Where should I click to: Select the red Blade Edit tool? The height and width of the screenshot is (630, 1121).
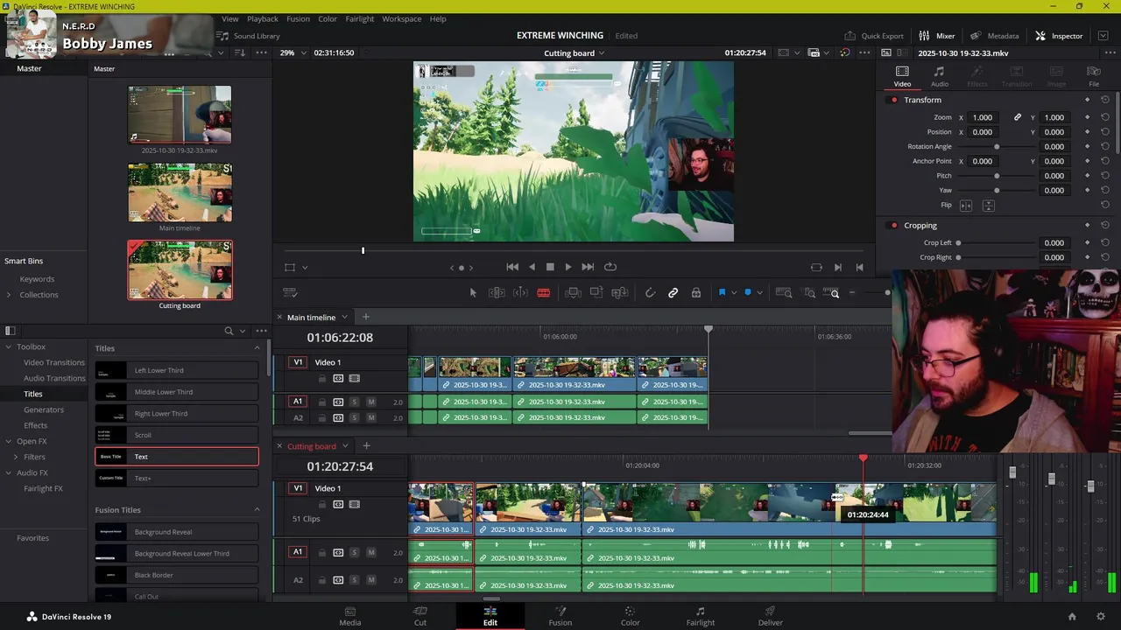tap(543, 293)
